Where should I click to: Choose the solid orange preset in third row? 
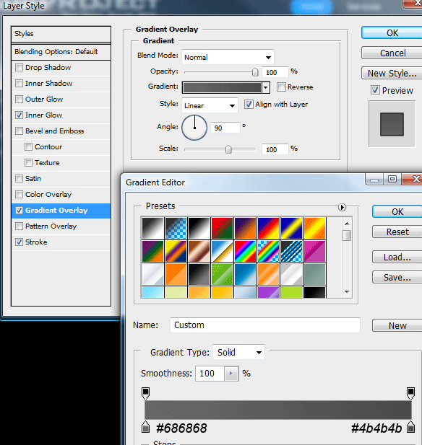(x=176, y=274)
